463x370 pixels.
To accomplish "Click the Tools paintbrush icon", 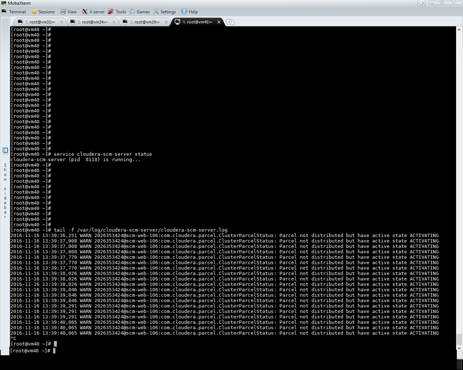I will 110,12.
